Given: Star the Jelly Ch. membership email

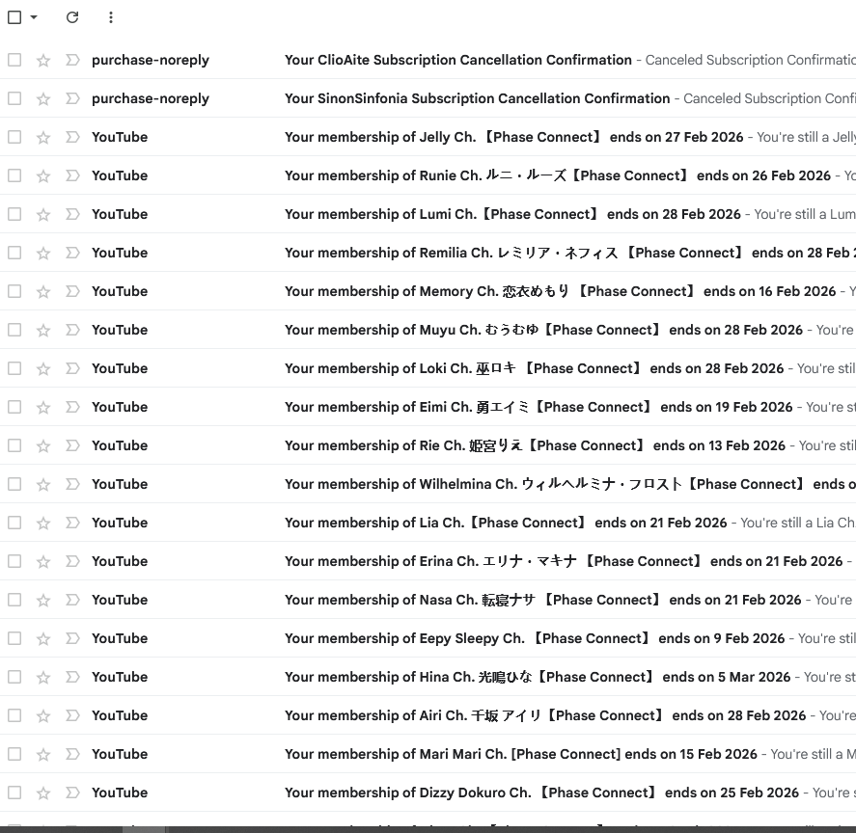Looking at the screenshot, I should pos(43,138).
